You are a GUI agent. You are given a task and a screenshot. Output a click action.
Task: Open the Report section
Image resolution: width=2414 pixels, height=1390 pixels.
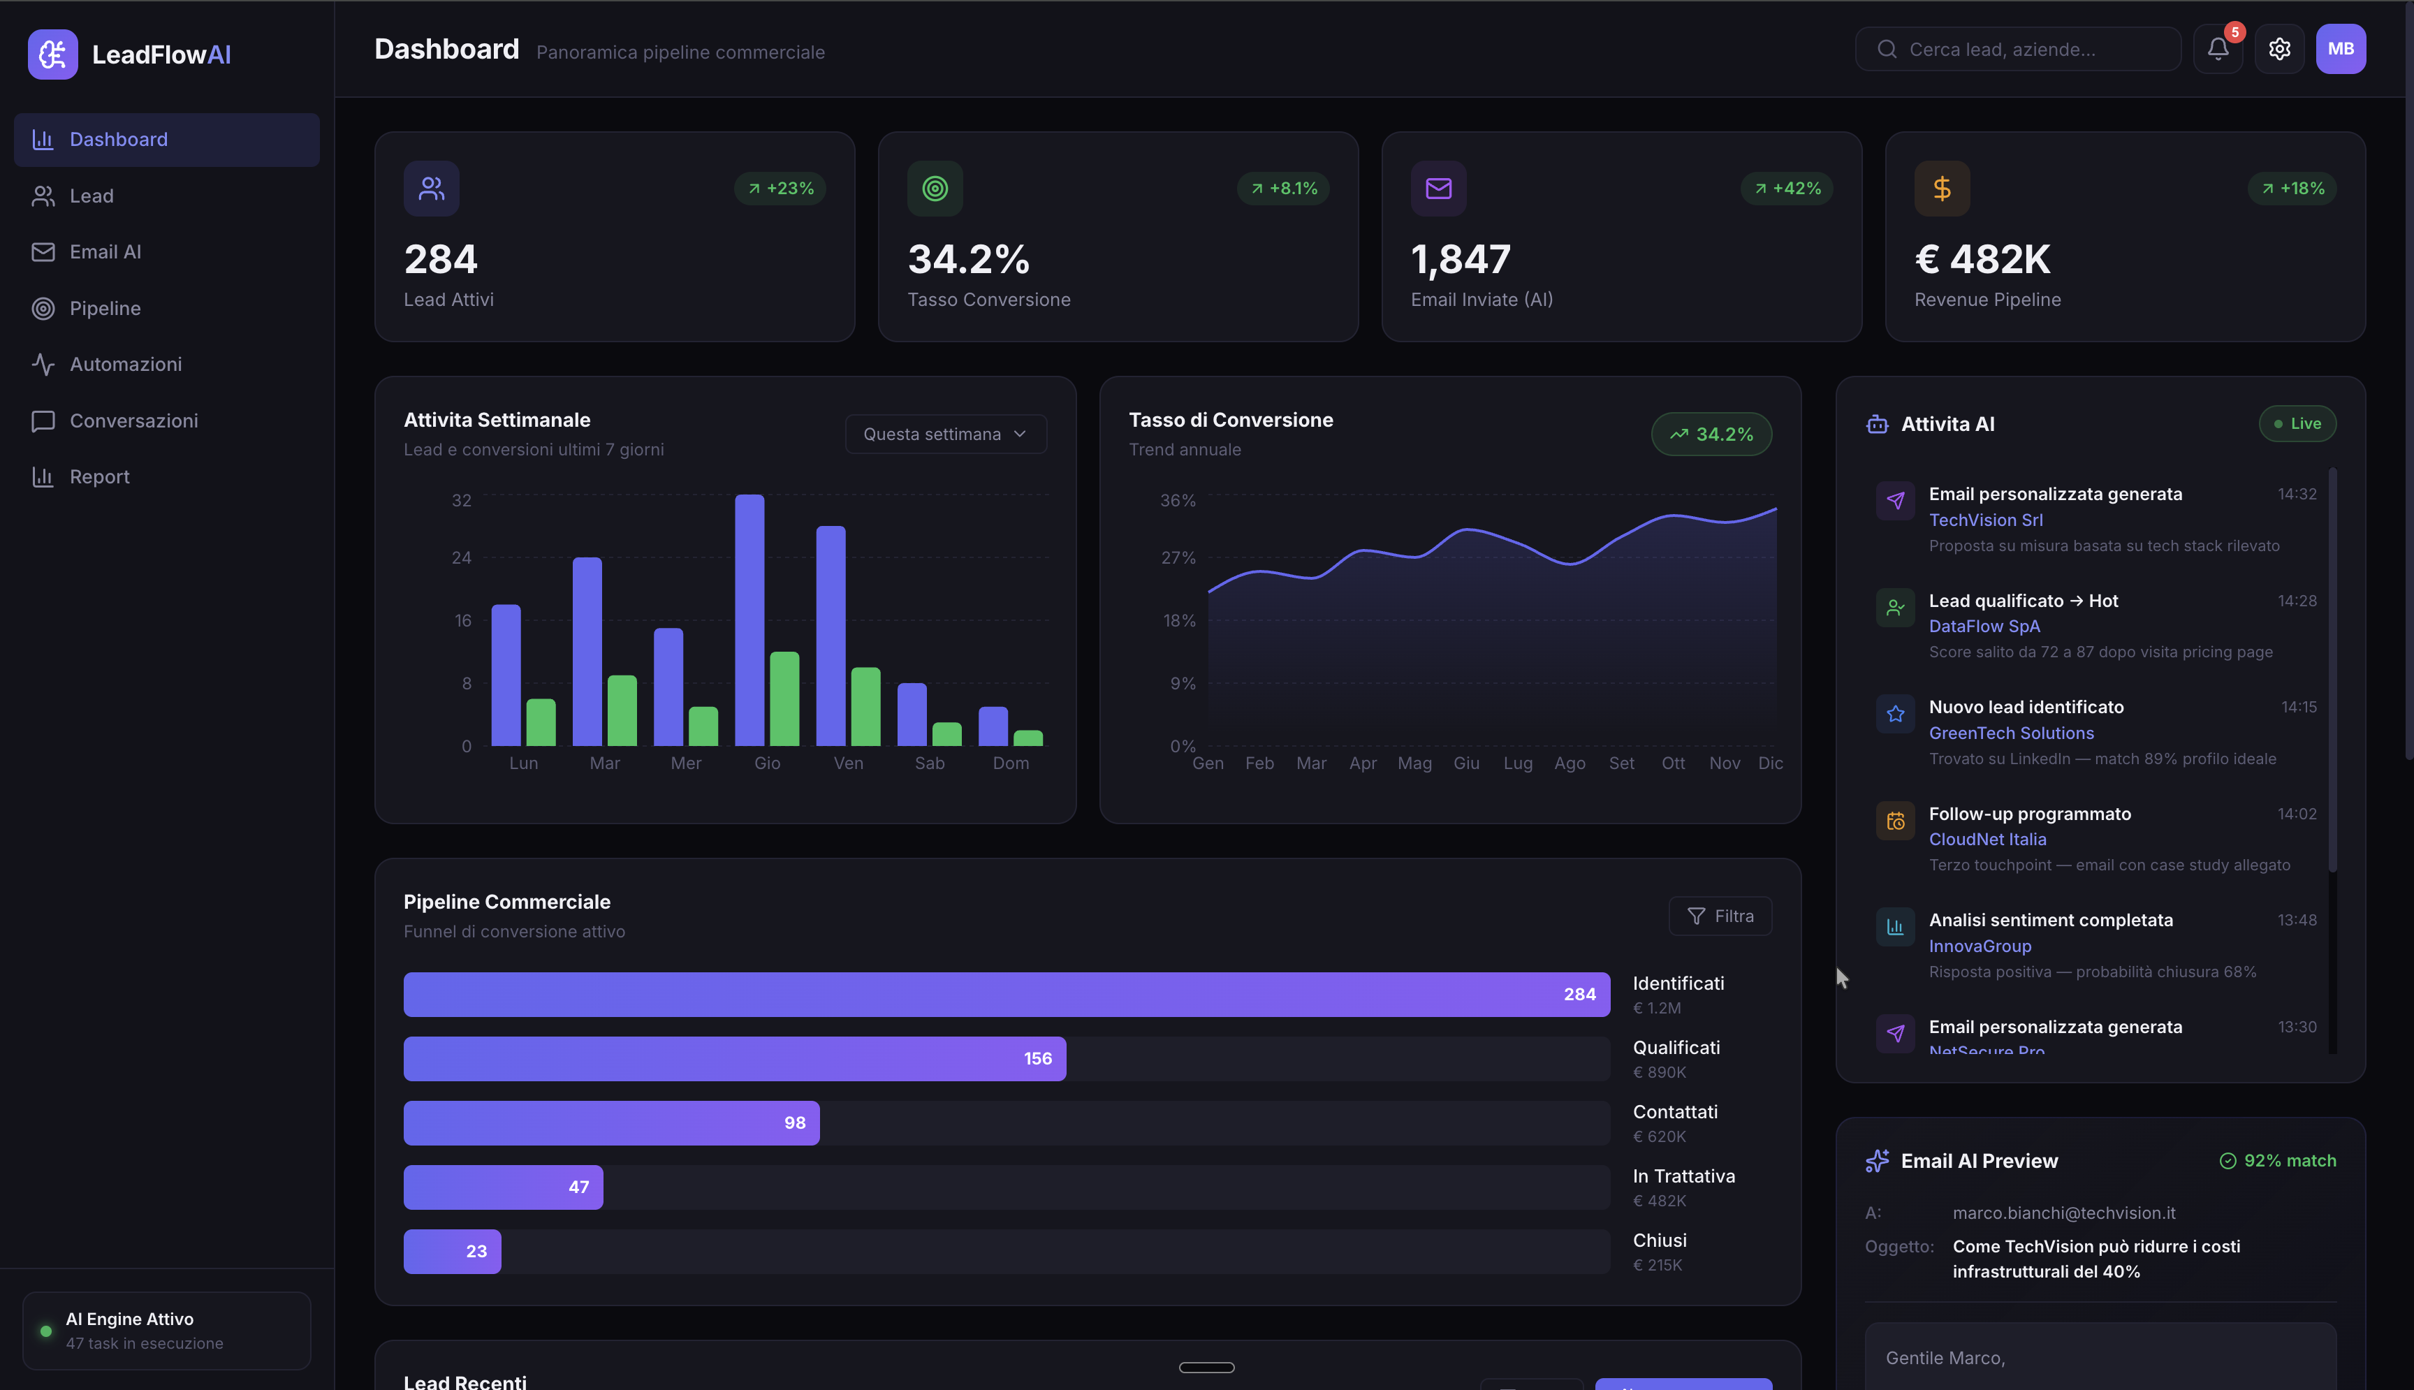pos(100,476)
